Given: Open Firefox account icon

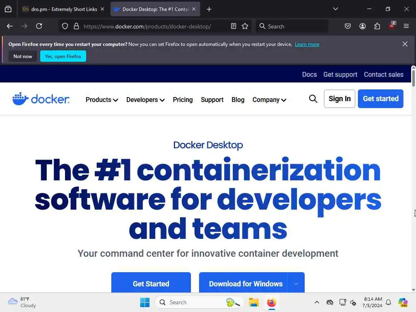Looking at the screenshot, I should point(362,26).
